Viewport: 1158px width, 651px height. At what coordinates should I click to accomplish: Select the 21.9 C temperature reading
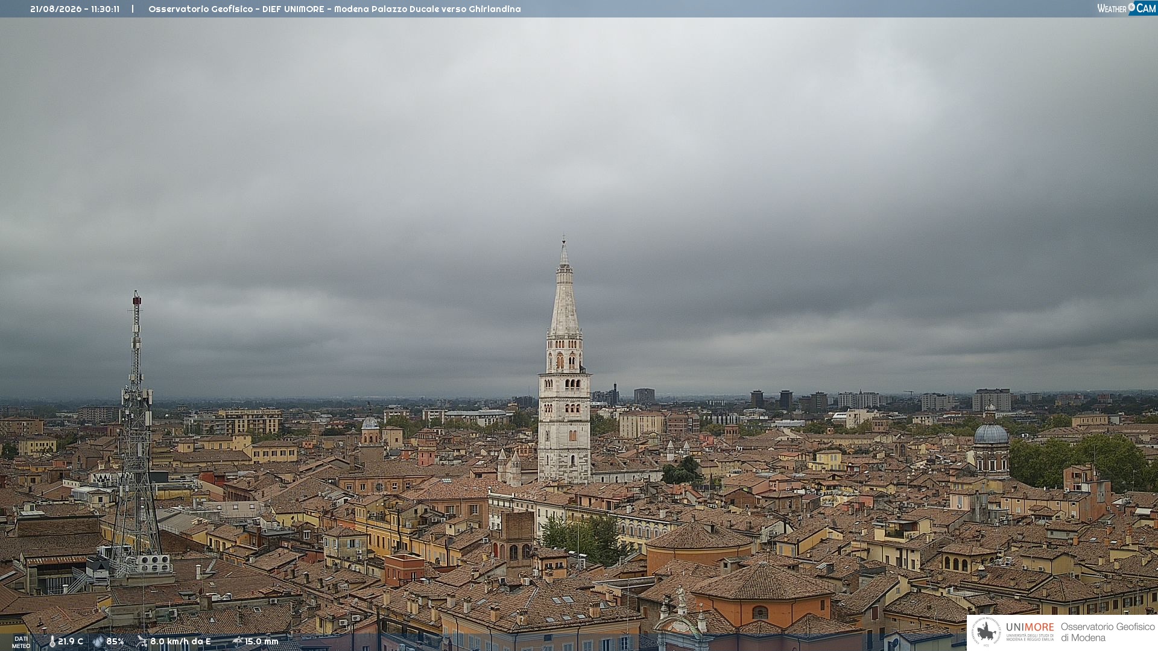71,641
